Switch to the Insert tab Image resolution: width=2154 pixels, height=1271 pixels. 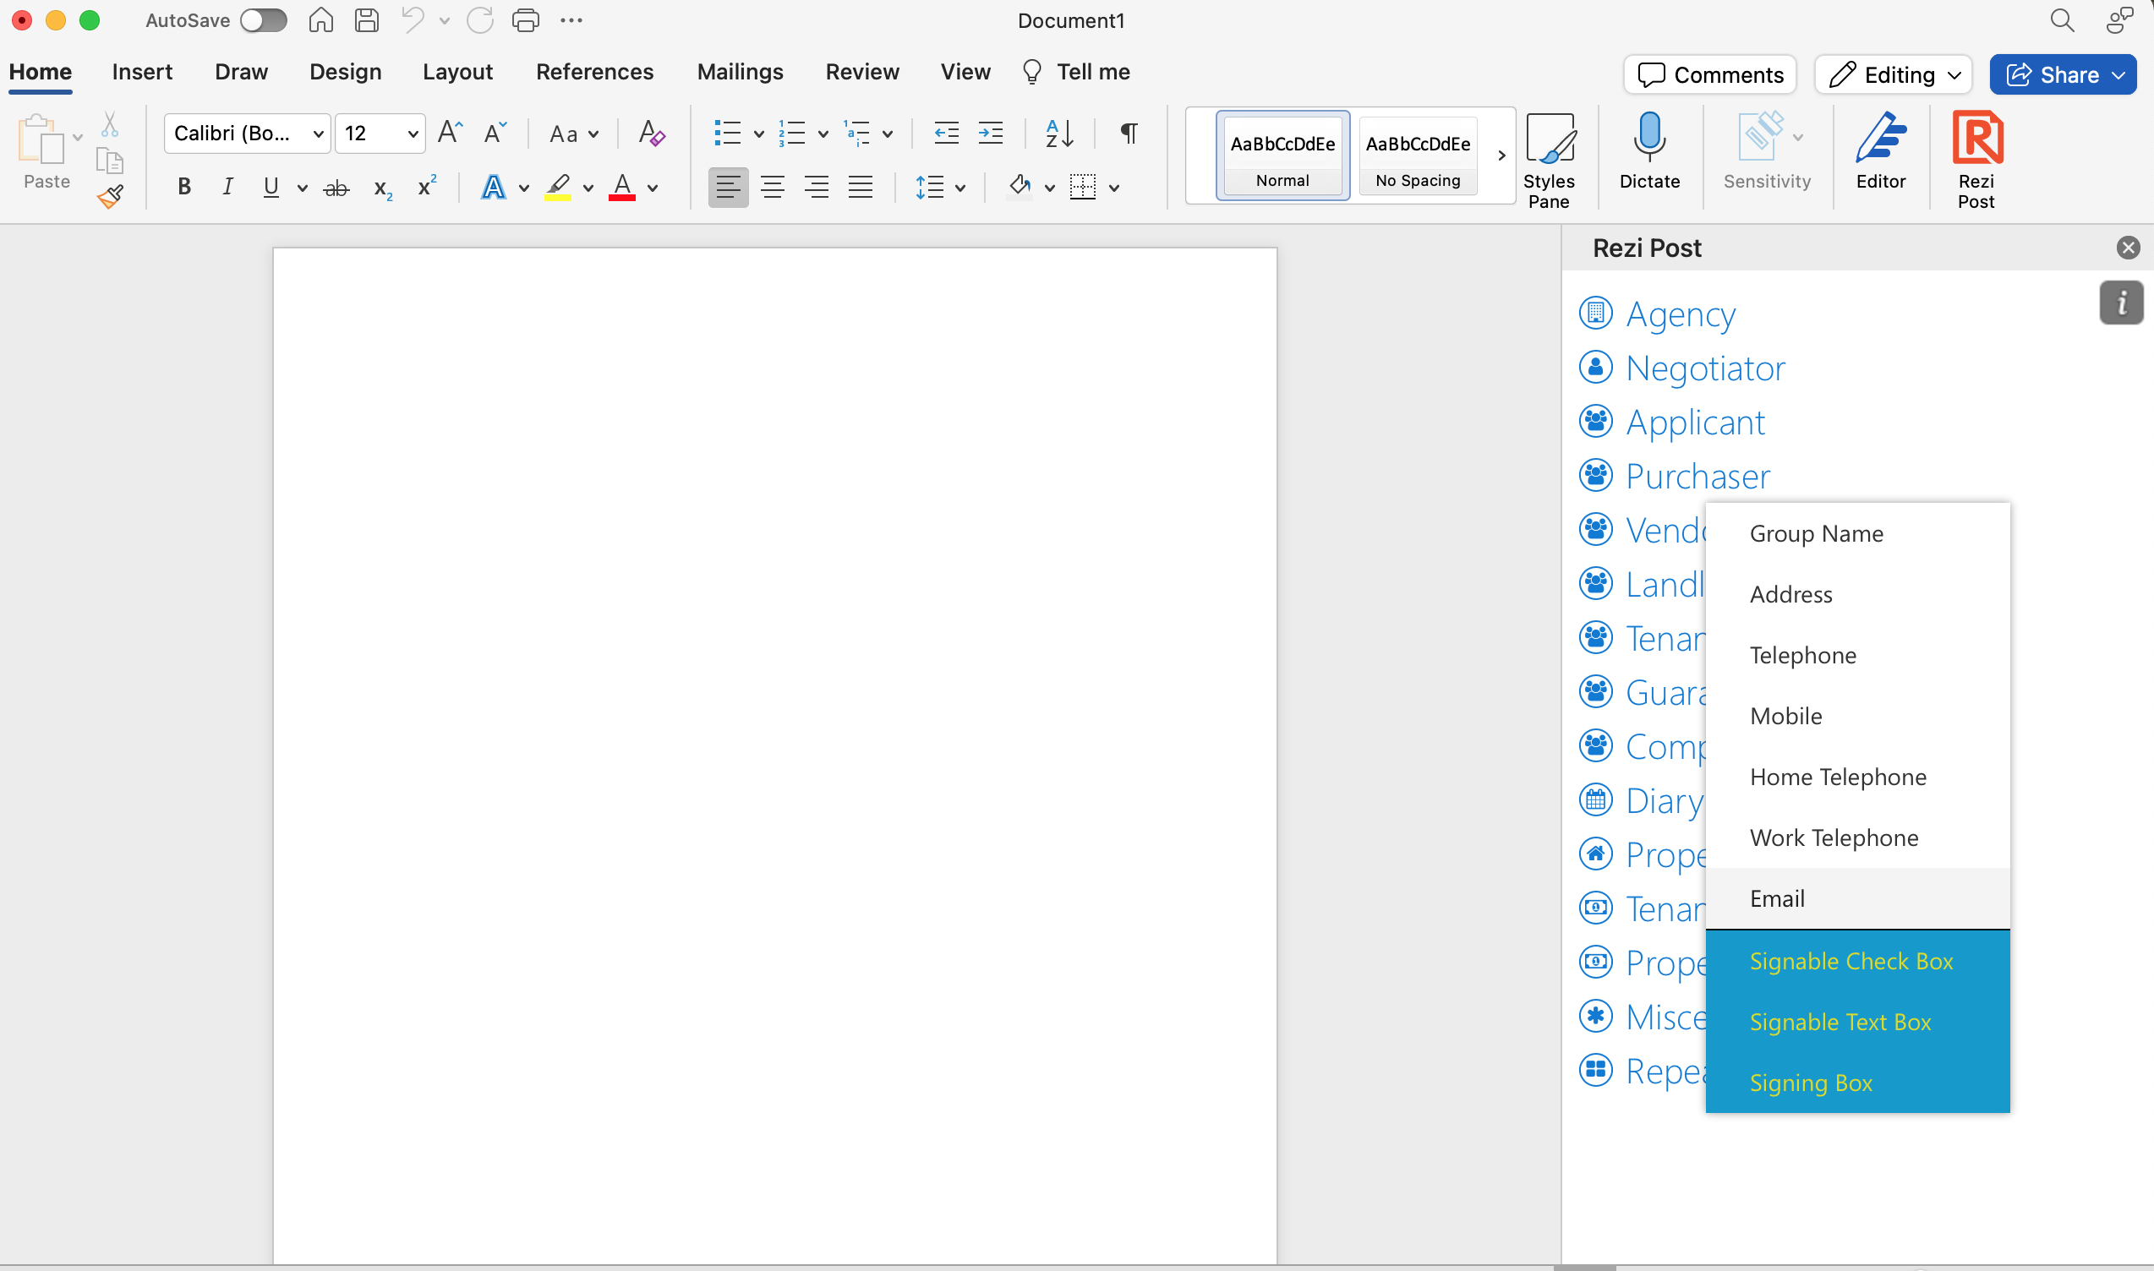point(142,72)
